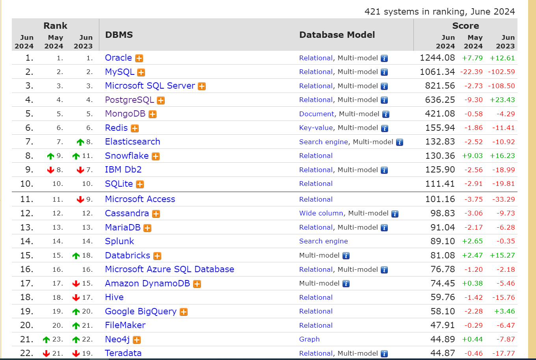Click the plus icon beside SQLite

tap(140, 184)
